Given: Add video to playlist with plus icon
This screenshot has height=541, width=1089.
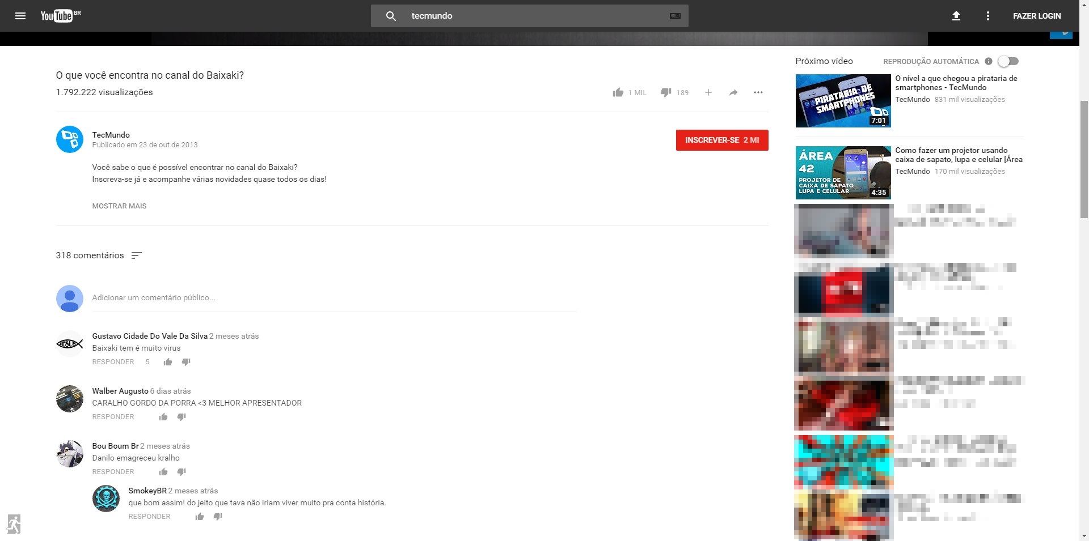Looking at the screenshot, I should (x=708, y=92).
